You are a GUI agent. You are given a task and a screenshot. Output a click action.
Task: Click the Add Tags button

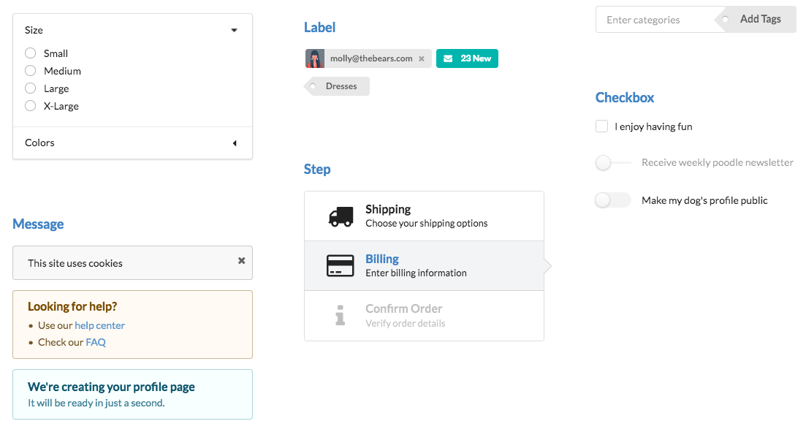click(x=760, y=19)
